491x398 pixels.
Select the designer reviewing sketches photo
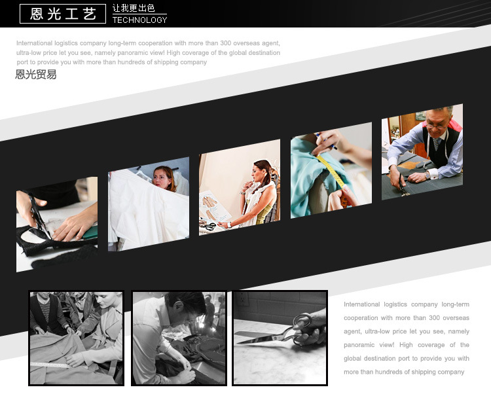pyautogui.click(x=240, y=188)
